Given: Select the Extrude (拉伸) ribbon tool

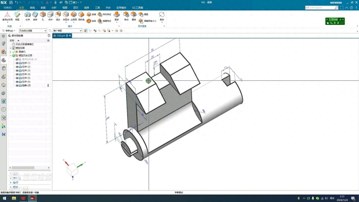Looking at the screenshot, I should click(x=27, y=16).
